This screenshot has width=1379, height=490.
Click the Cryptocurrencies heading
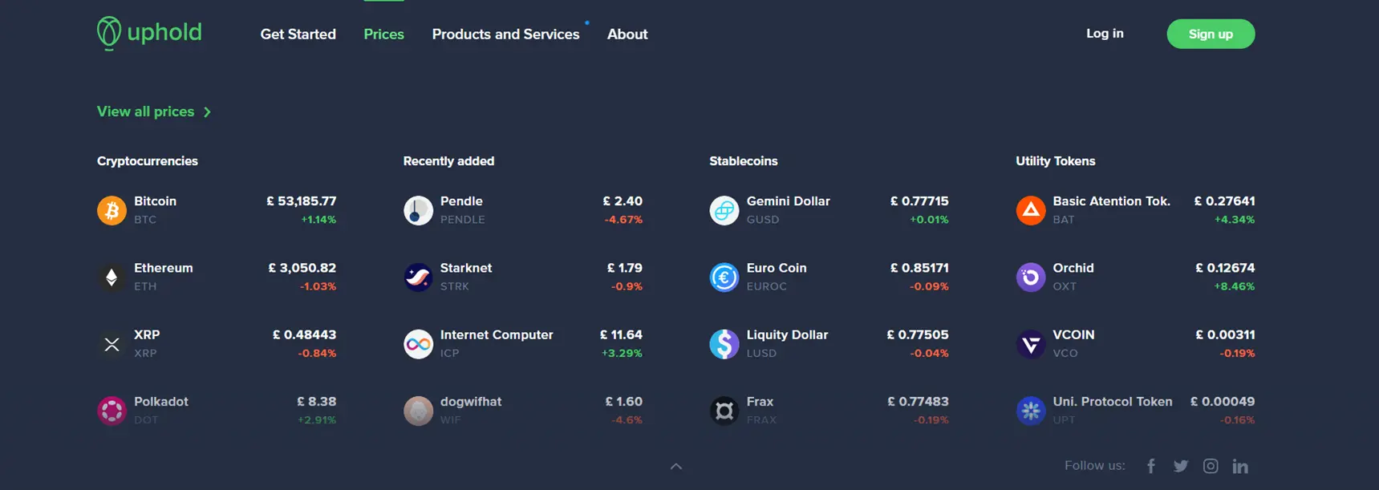click(148, 161)
